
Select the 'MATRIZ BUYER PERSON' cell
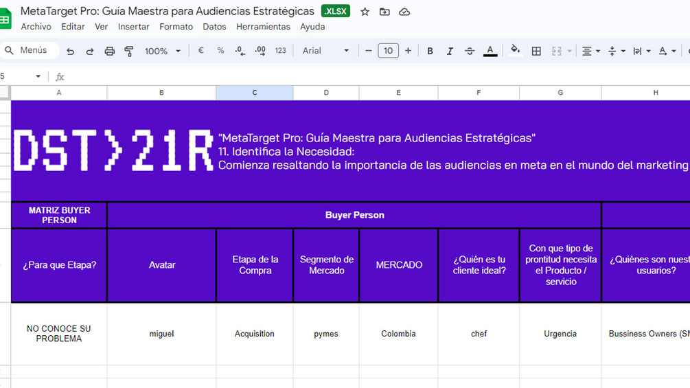point(59,215)
